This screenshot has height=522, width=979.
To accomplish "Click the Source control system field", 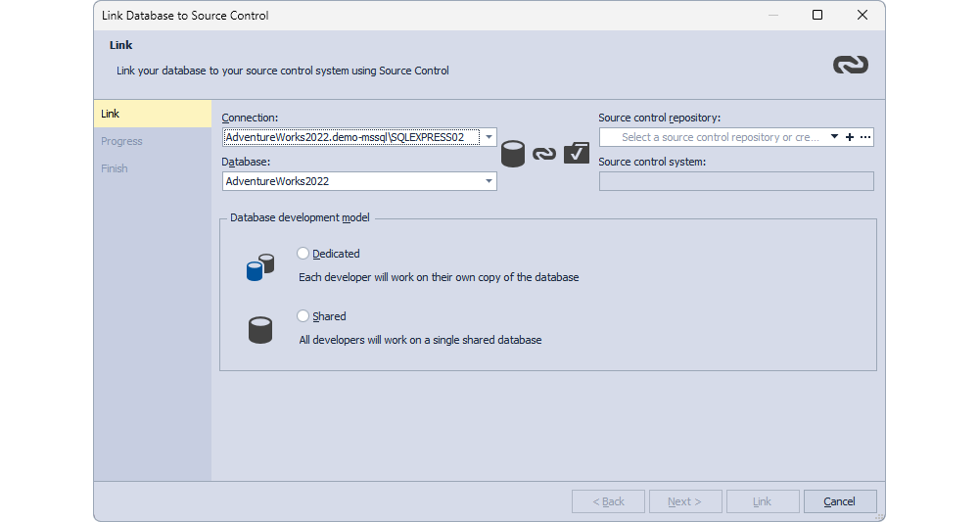I will (x=736, y=181).
